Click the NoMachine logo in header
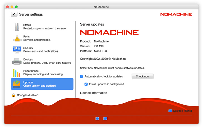The height and width of the screenshot is (128, 203). (x=176, y=14)
